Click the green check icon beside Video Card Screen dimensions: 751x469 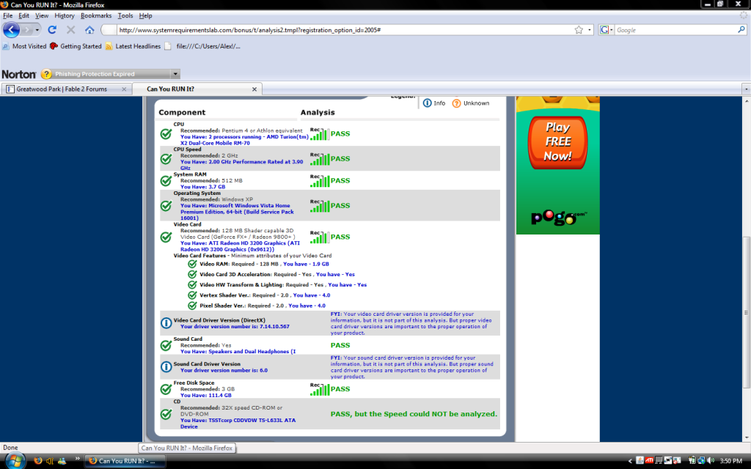coord(166,237)
